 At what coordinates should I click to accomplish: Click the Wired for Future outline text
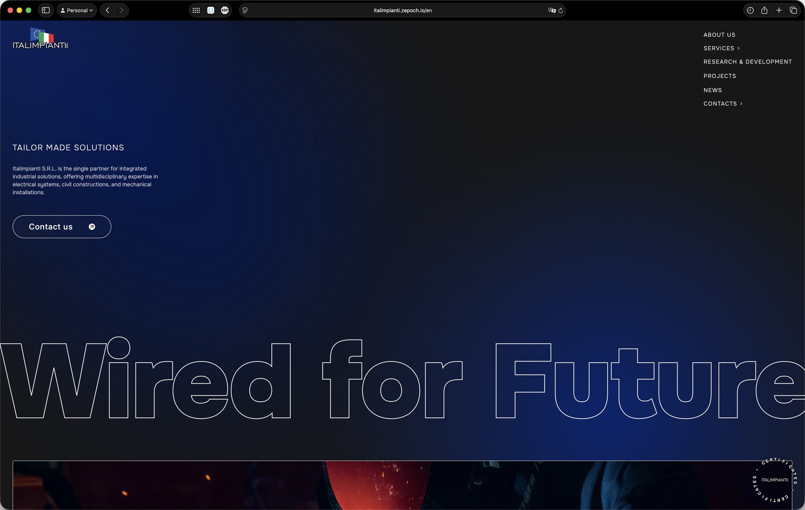[x=402, y=378]
